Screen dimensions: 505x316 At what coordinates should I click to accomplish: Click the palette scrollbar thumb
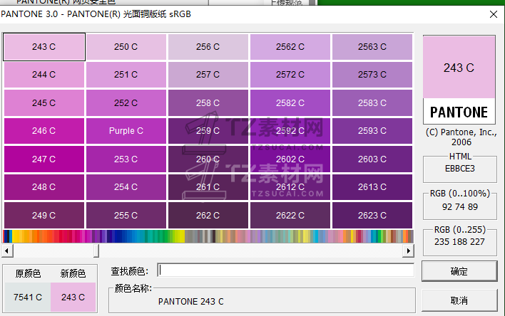click(96, 251)
